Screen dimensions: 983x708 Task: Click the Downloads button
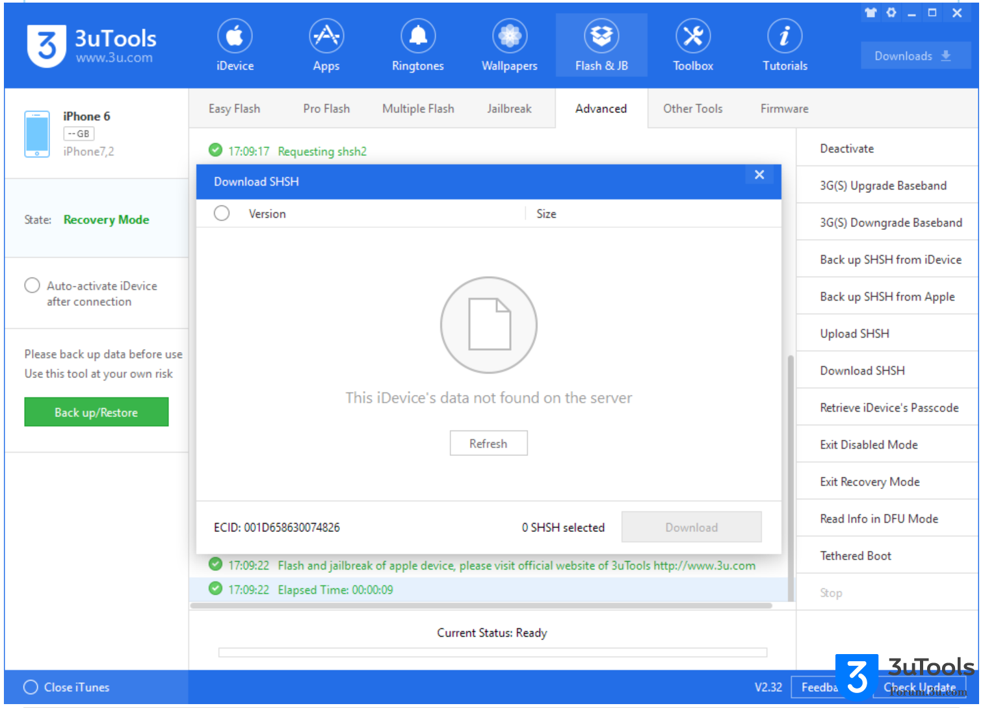[915, 56]
